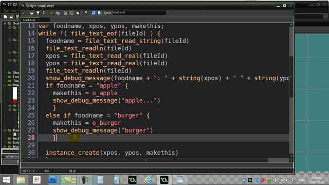Click the 28/53 line position indicator
329x185 pixels.
click(28, 171)
